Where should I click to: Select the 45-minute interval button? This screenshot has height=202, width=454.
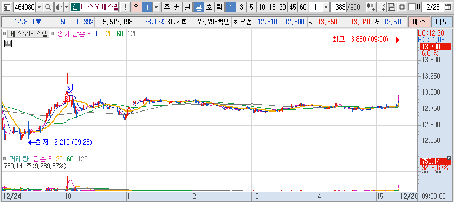coord(293,8)
